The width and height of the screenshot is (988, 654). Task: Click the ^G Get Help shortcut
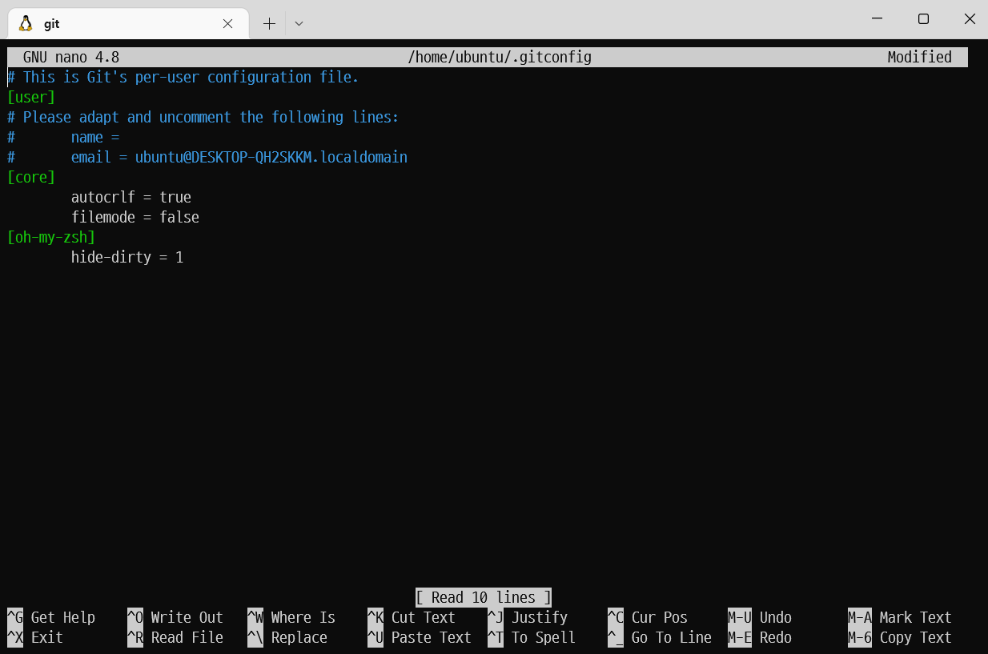coord(51,618)
